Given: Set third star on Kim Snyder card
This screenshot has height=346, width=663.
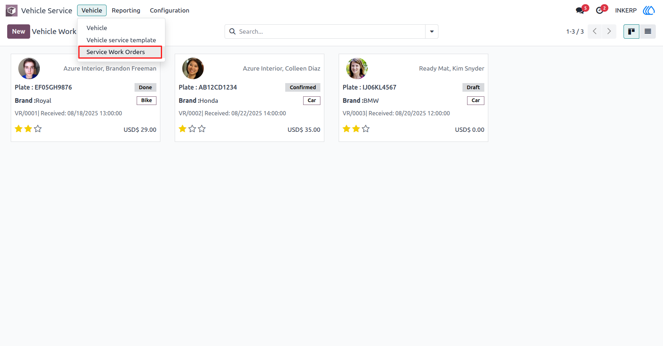Looking at the screenshot, I should coord(366,129).
